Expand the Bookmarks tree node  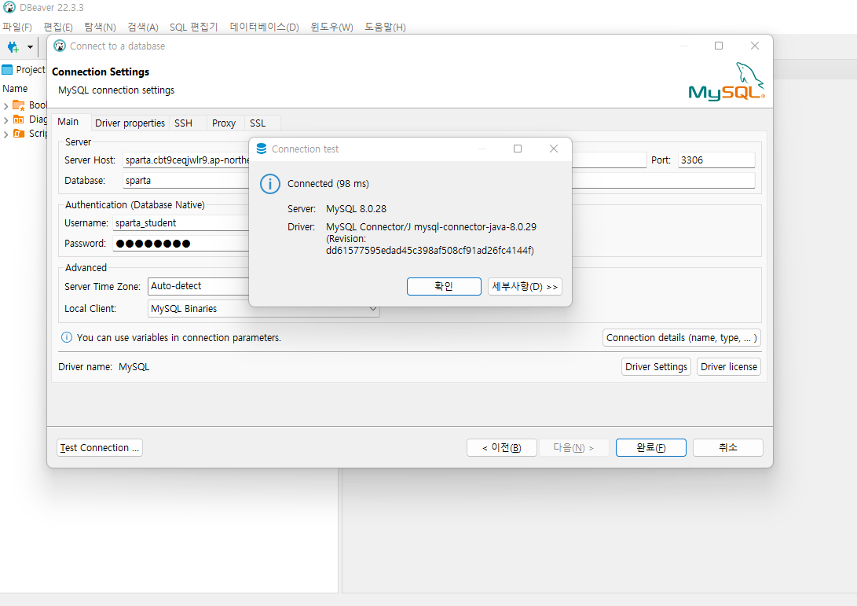(x=5, y=105)
